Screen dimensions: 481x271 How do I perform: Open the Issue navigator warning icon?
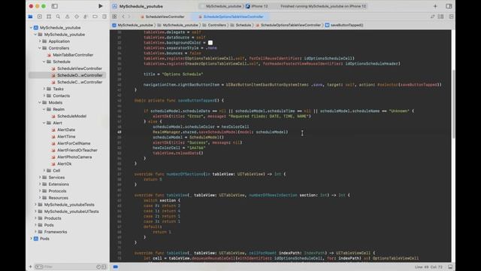pyautogui.click(x=67, y=17)
